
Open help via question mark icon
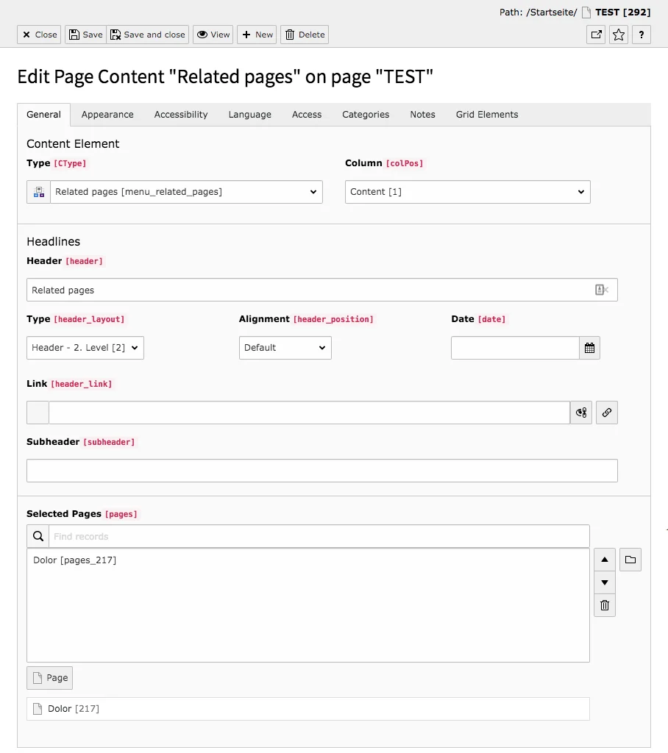641,34
